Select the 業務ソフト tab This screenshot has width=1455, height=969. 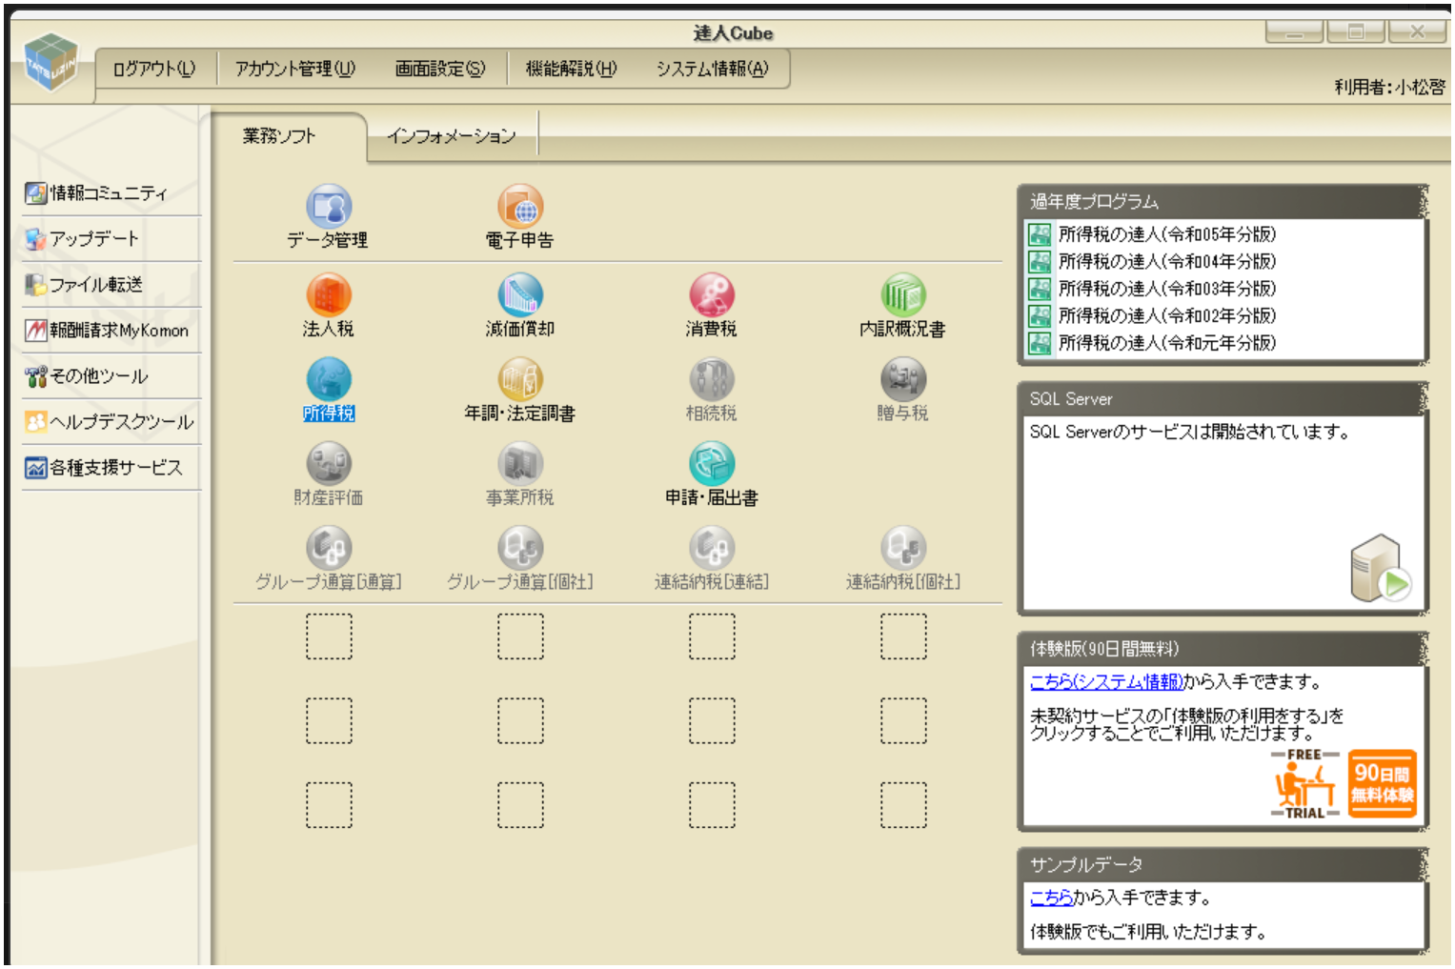tap(279, 136)
